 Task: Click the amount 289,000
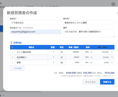105,52
